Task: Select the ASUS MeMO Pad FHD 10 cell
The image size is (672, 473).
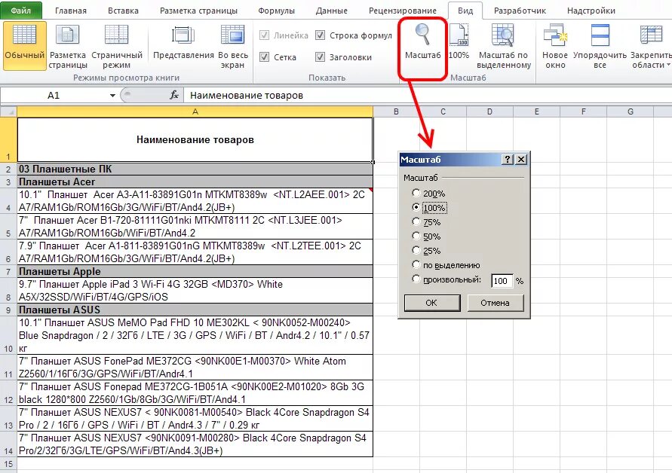Action: (x=195, y=335)
